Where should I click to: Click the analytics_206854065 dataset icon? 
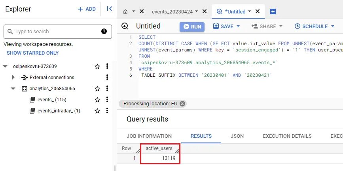tap(25, 89)
